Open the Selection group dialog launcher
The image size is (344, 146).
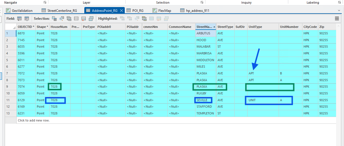pyautogui.click(x=202, y=2)
